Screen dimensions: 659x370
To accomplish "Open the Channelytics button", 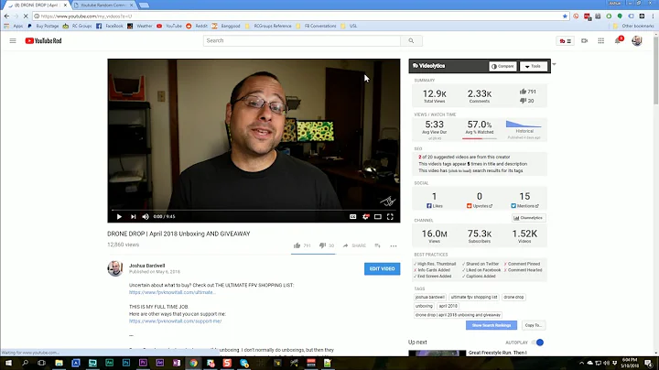I will pos(528,218).
